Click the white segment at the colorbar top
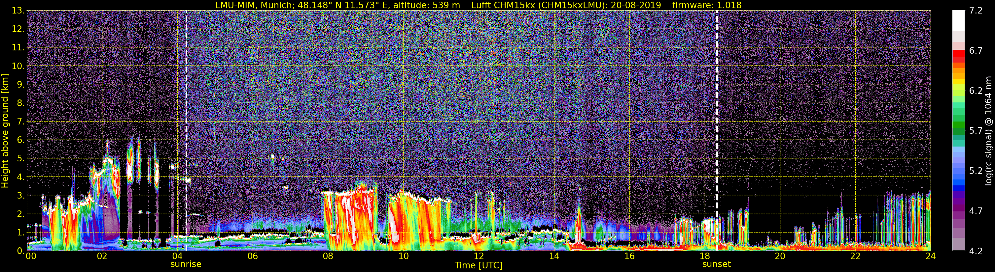 click(x=958, y=20)
